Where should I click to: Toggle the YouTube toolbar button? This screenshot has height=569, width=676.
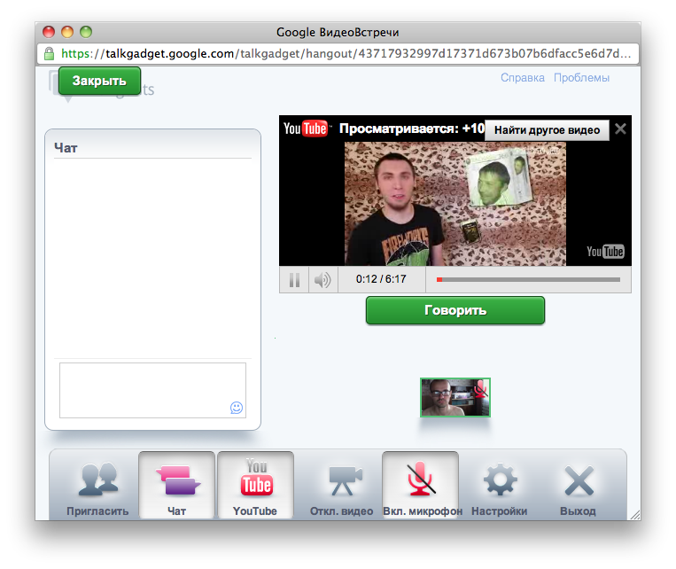point(256,486)
